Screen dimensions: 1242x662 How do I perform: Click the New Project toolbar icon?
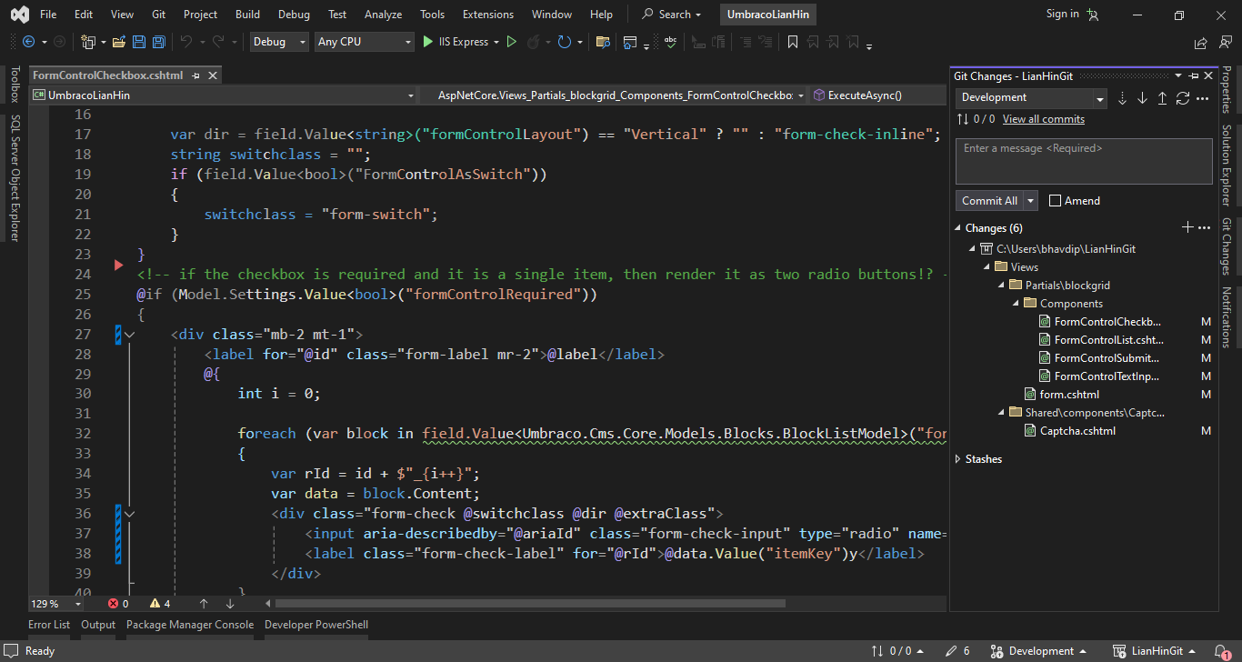pyautogui.click(x=88, y=42)
